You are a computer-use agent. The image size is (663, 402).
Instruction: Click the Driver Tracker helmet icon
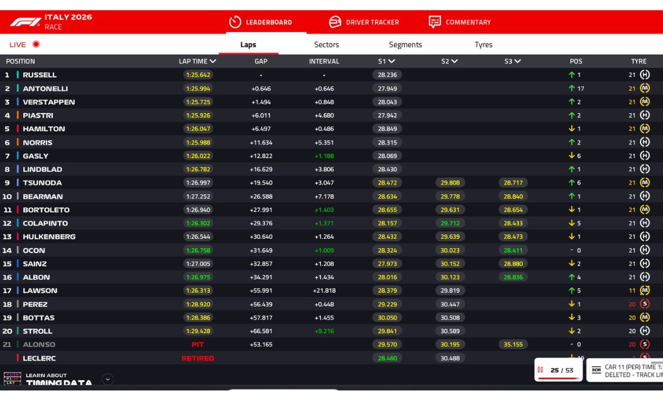335,22
